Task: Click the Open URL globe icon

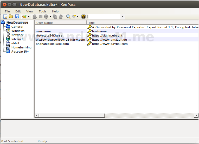Action: click(x=46, y=17)
